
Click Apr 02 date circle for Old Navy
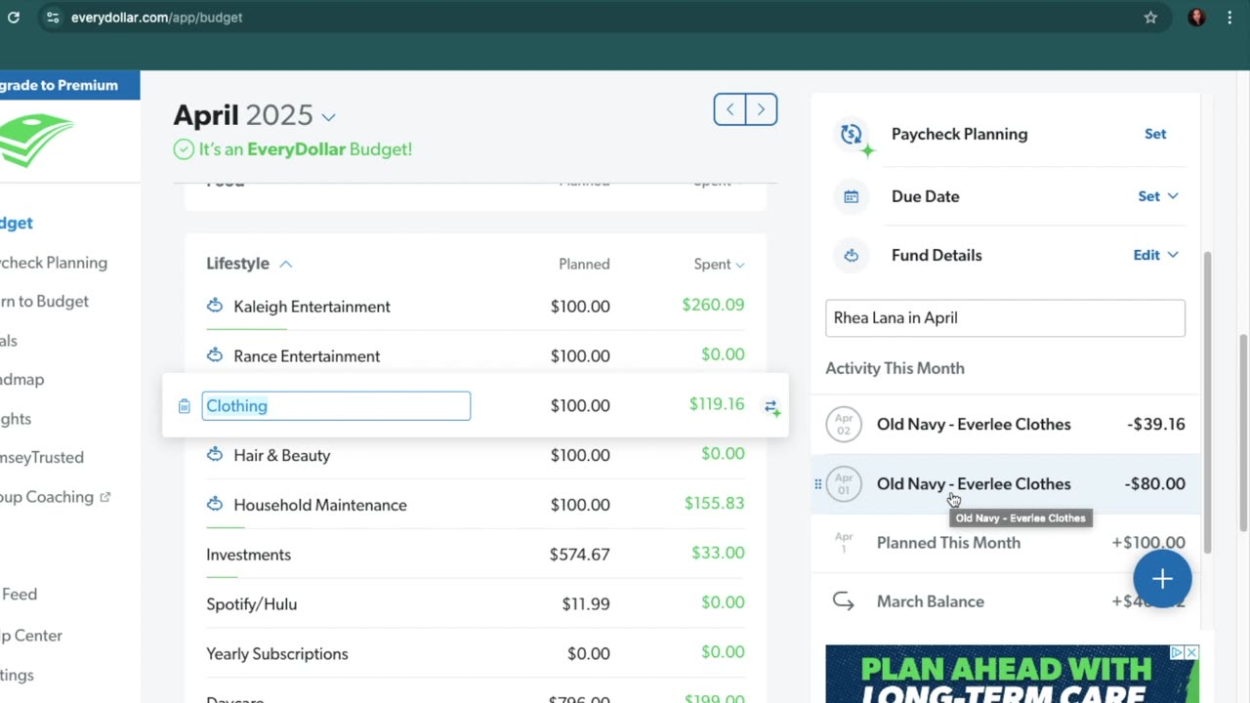pos(844,425)
